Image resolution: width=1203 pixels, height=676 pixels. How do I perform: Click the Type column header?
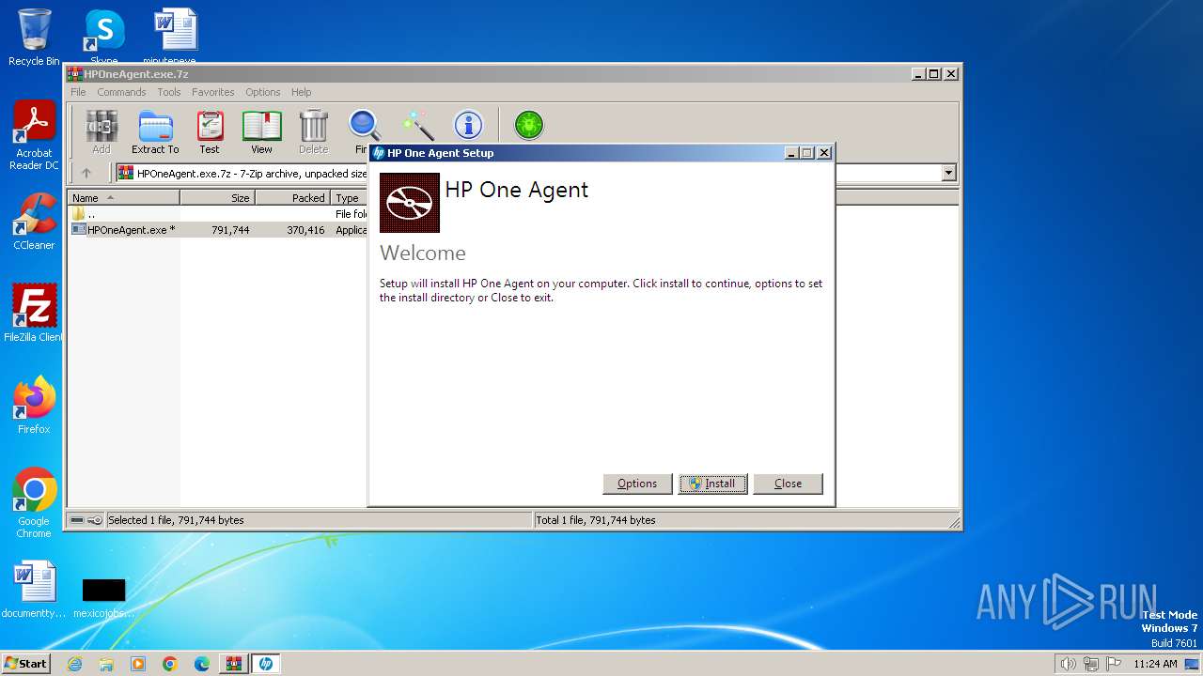(x=349, y=198)
